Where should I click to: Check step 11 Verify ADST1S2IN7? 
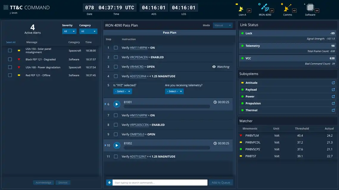(x=116, y=156)
